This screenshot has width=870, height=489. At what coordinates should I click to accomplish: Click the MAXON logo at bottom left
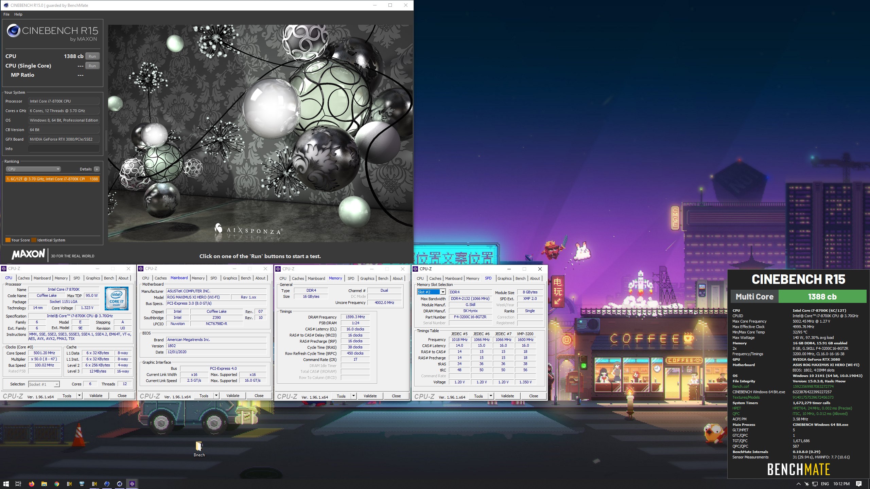coord(28,254)
